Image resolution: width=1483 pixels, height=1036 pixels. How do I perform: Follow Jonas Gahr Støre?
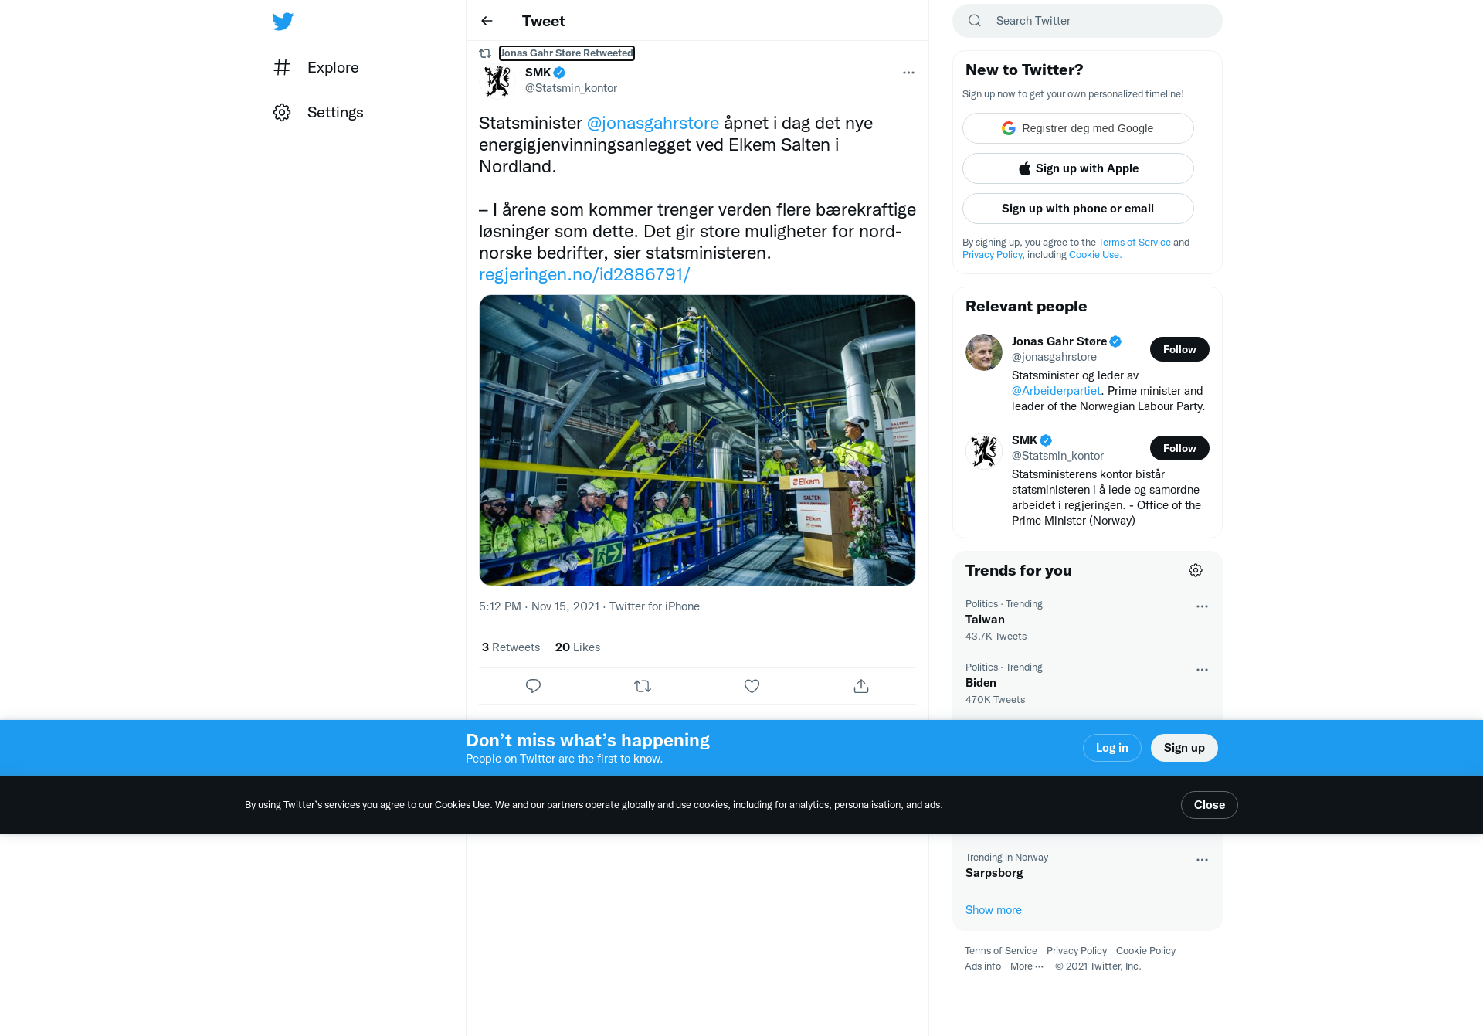1179,349
